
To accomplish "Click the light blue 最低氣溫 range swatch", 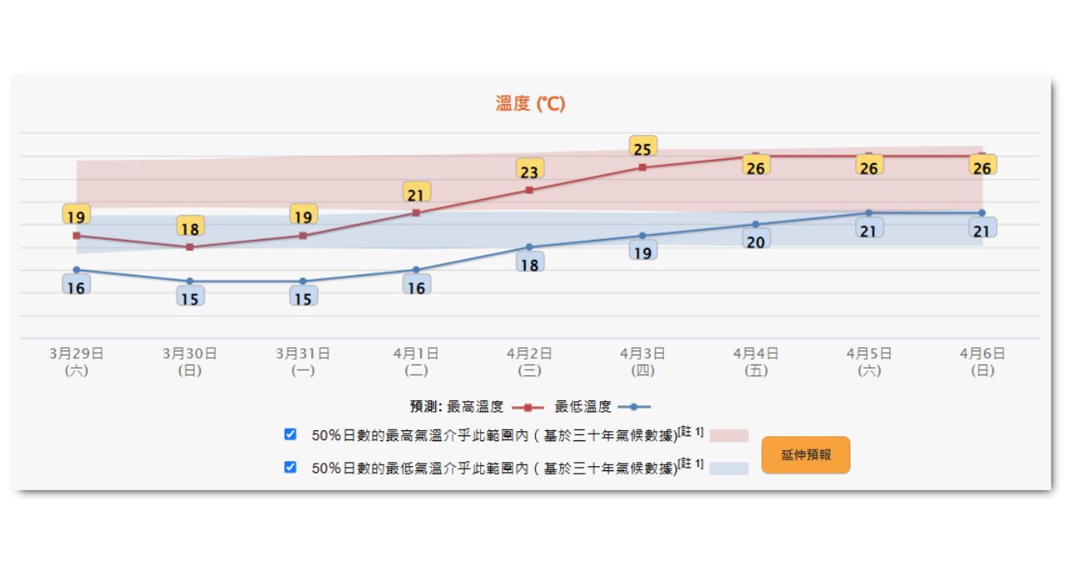I will [x=729, y=469].
